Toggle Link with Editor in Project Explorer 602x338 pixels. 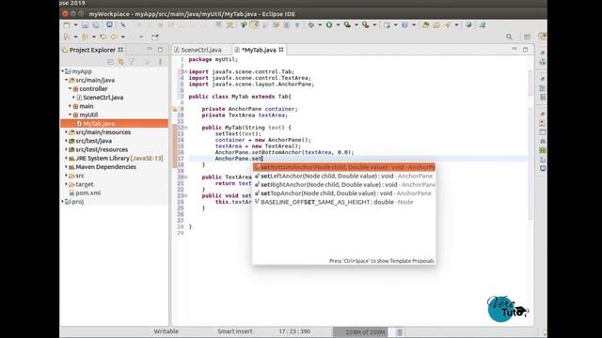121,62
